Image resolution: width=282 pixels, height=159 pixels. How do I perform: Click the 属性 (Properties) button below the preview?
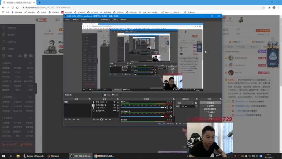[x=107, y=95]
